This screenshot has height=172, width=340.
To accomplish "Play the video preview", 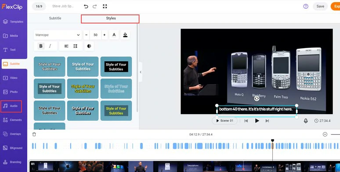I will click(x=257, y=120).
